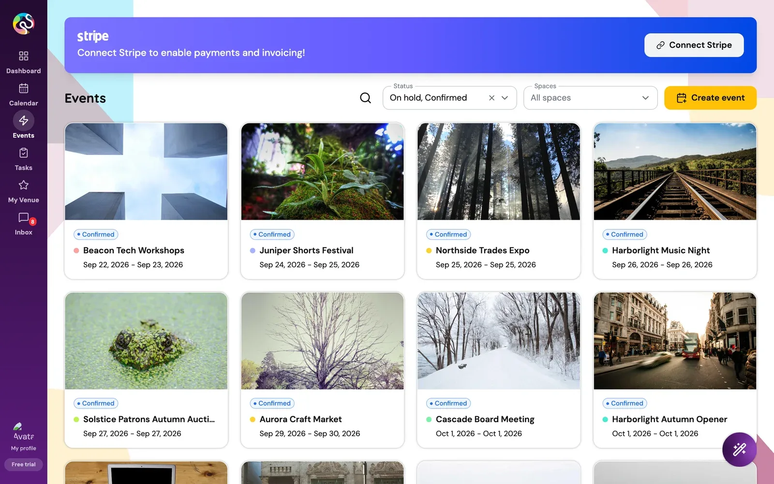
Task: Open My Venue from the sidebar
Action: tap(23, 192)
